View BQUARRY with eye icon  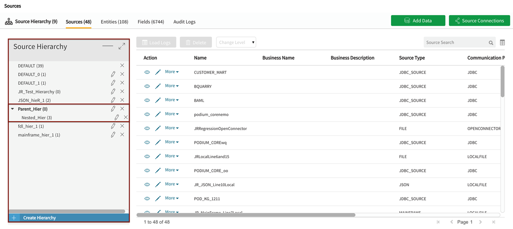147,86
